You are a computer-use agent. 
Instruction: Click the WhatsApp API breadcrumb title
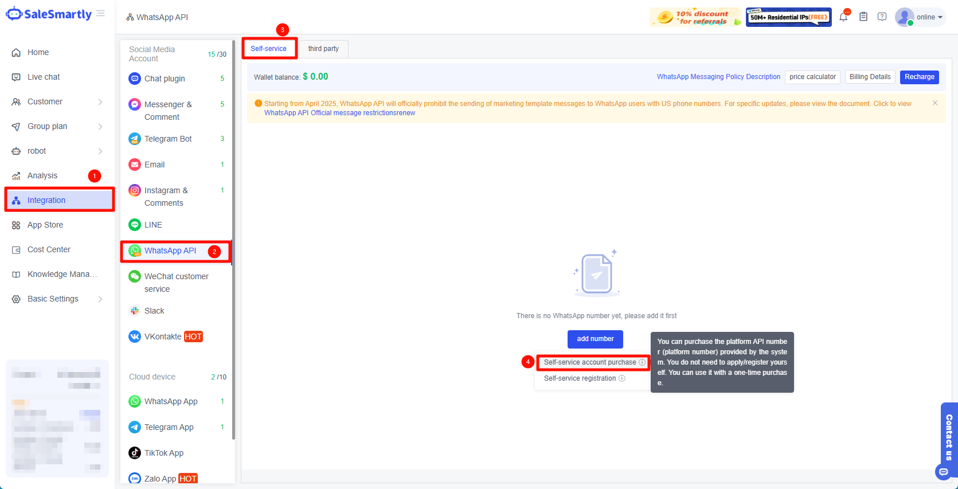162,17
